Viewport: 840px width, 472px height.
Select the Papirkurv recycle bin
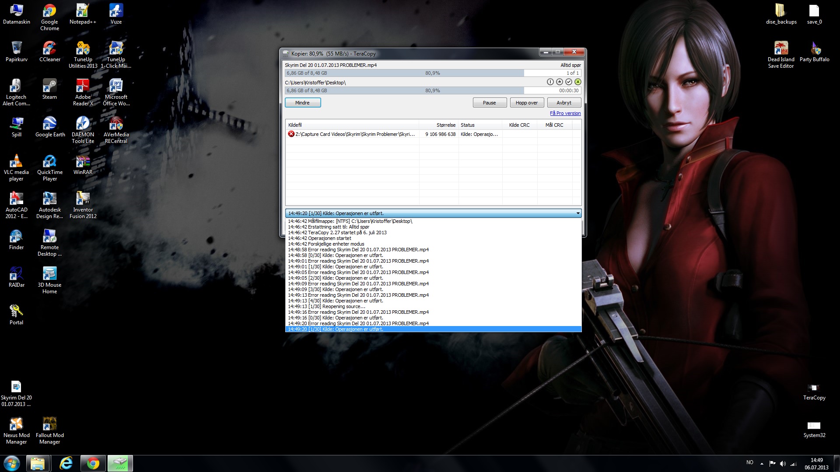(16, 52)
